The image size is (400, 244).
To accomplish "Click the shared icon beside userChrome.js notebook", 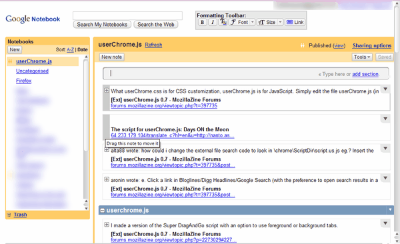I will 10,61.
